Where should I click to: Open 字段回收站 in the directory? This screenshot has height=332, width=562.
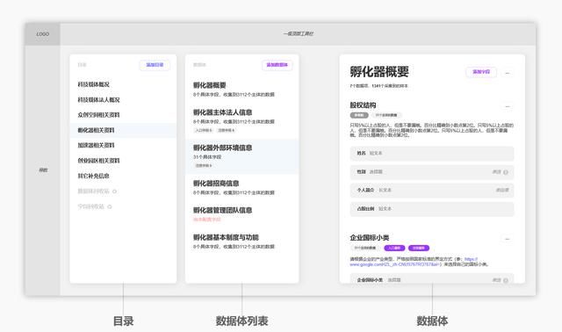[91, 206]
